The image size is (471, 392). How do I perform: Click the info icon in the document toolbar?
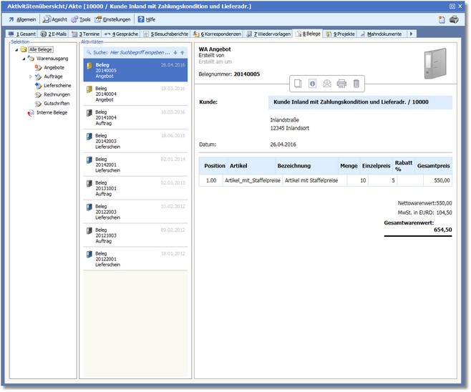(312, 84)
